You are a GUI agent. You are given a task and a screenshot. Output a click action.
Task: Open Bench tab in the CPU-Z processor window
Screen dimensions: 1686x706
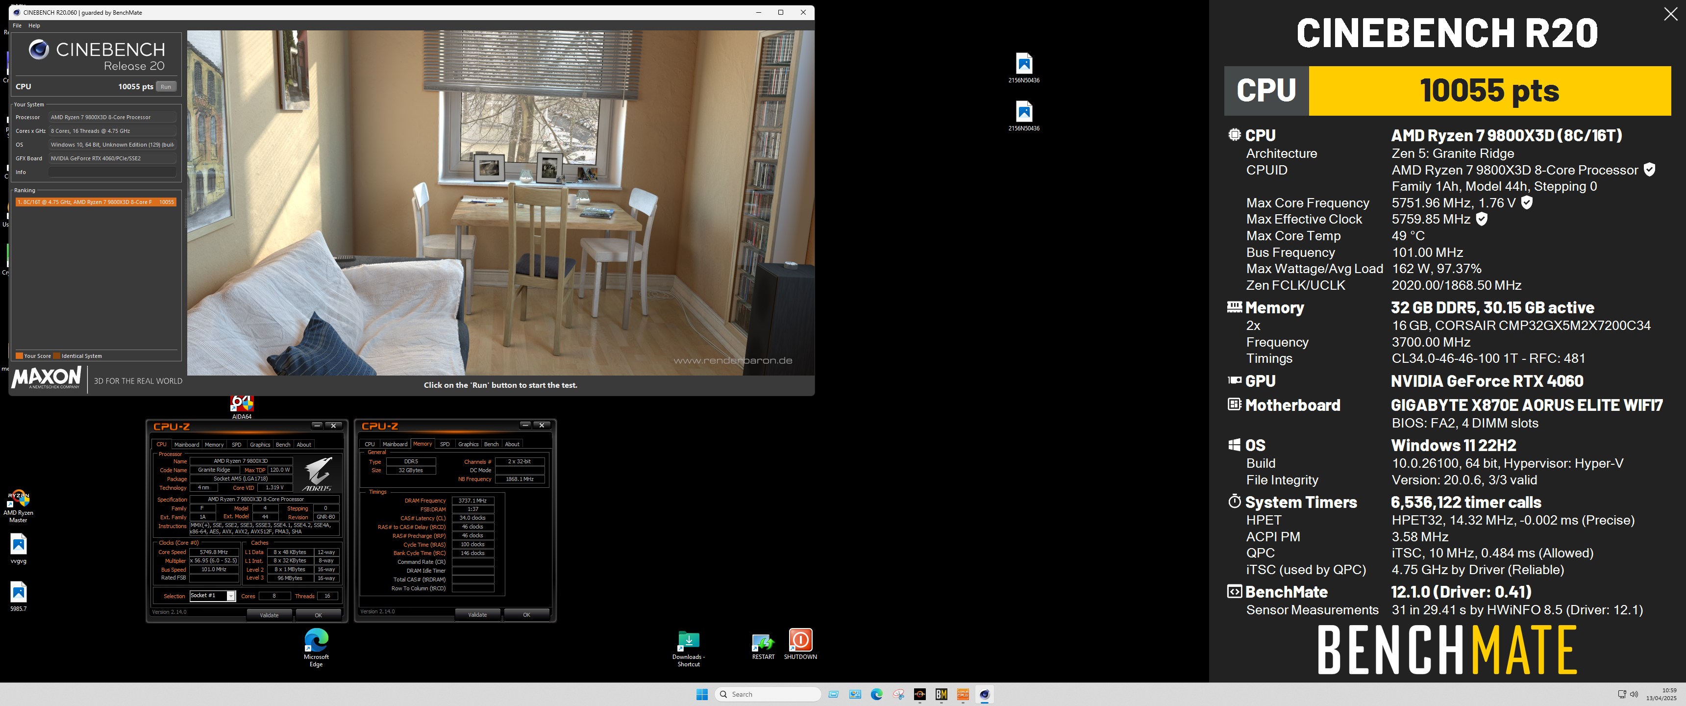click(283, 445)
